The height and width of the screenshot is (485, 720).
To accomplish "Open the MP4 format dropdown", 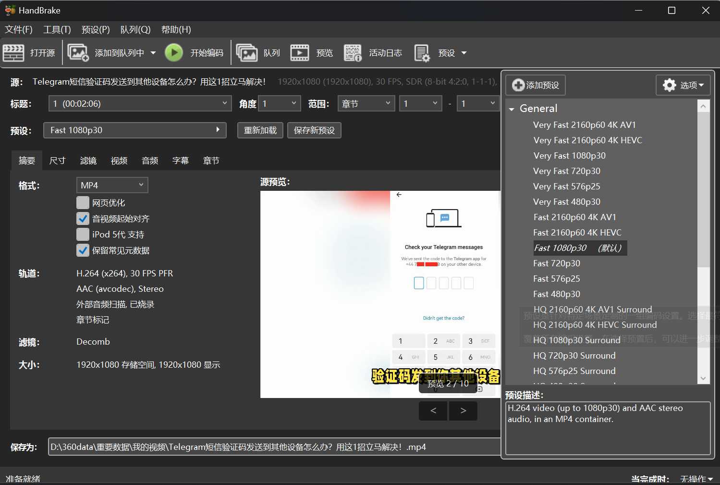I will 112,185.
